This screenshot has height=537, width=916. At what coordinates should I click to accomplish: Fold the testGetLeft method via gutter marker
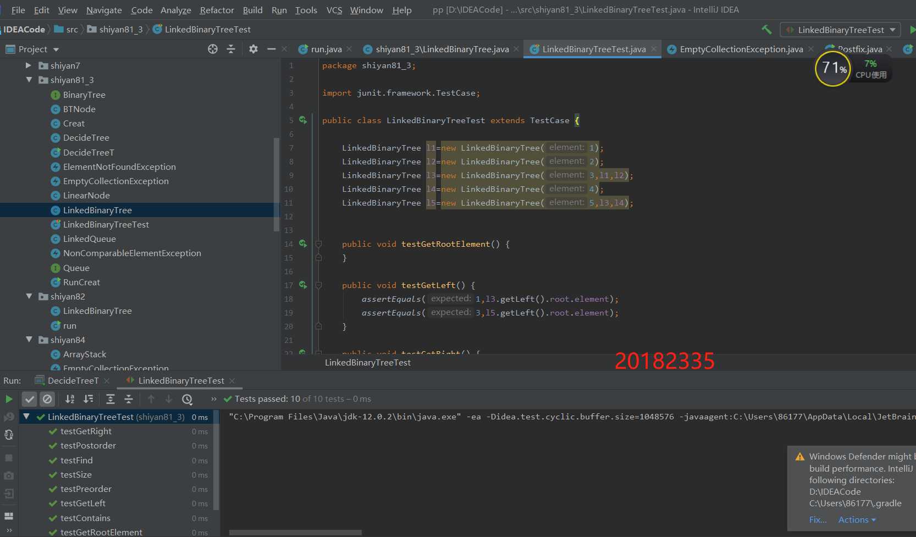click(x=318, y=285)
